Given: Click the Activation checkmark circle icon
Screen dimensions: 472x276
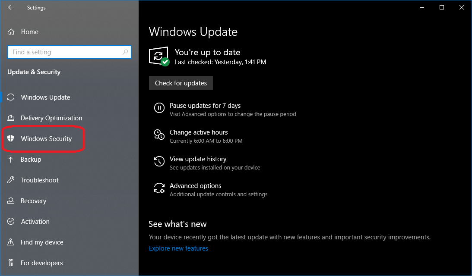Looking at the screenshot, I should point(11,221).
